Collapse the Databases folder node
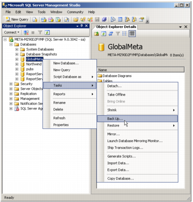 point(11,44)
